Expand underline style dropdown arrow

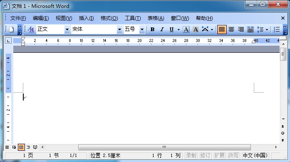click(x=178, y=29)
